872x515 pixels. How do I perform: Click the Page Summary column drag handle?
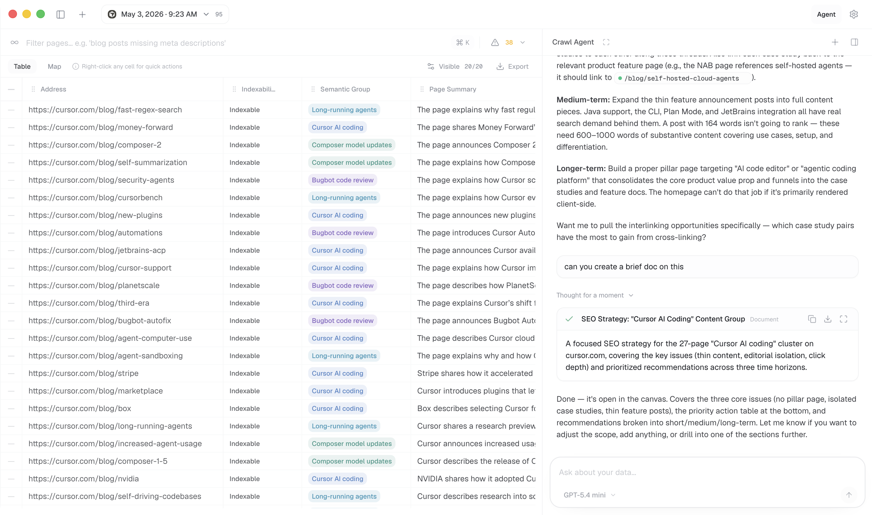coord(422,89)
